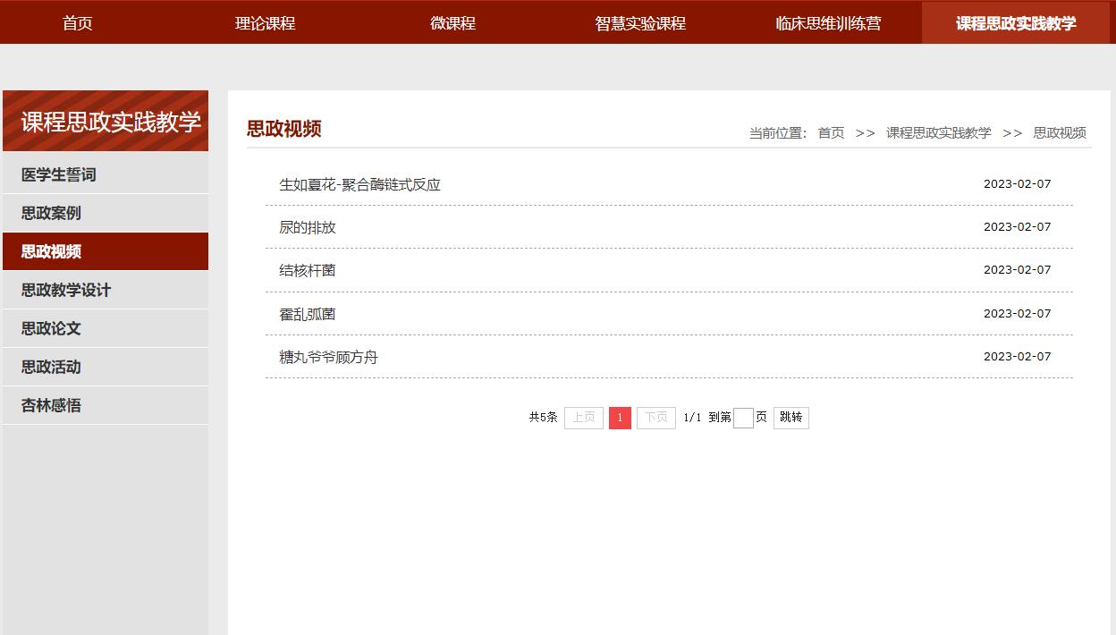Open the 首页 navigation menu item

click(76, 22)
